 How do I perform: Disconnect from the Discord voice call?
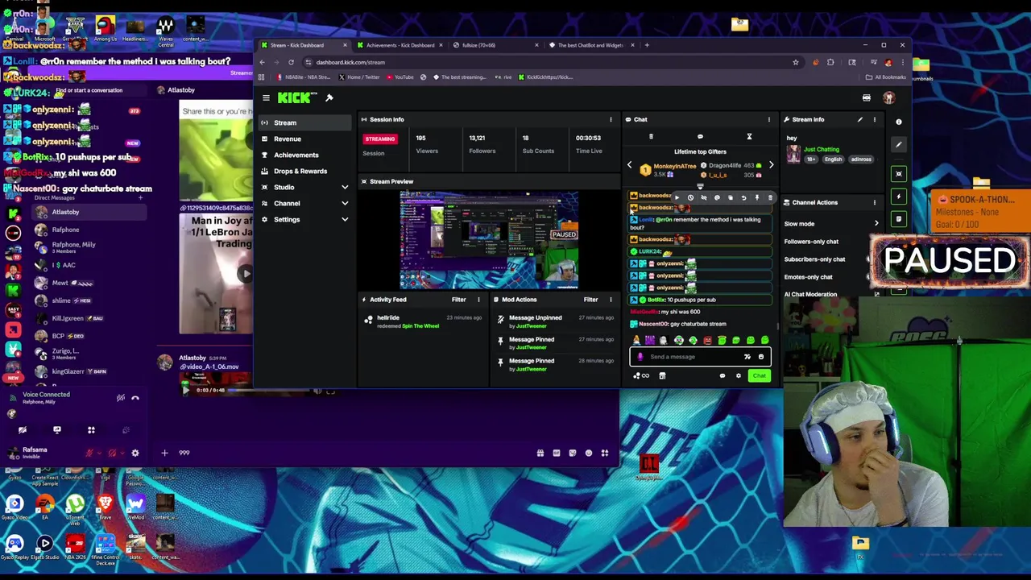coord(135,398)
